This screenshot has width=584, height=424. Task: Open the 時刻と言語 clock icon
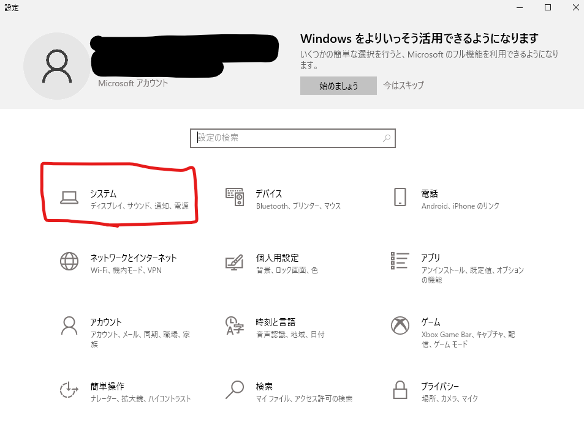235,326
